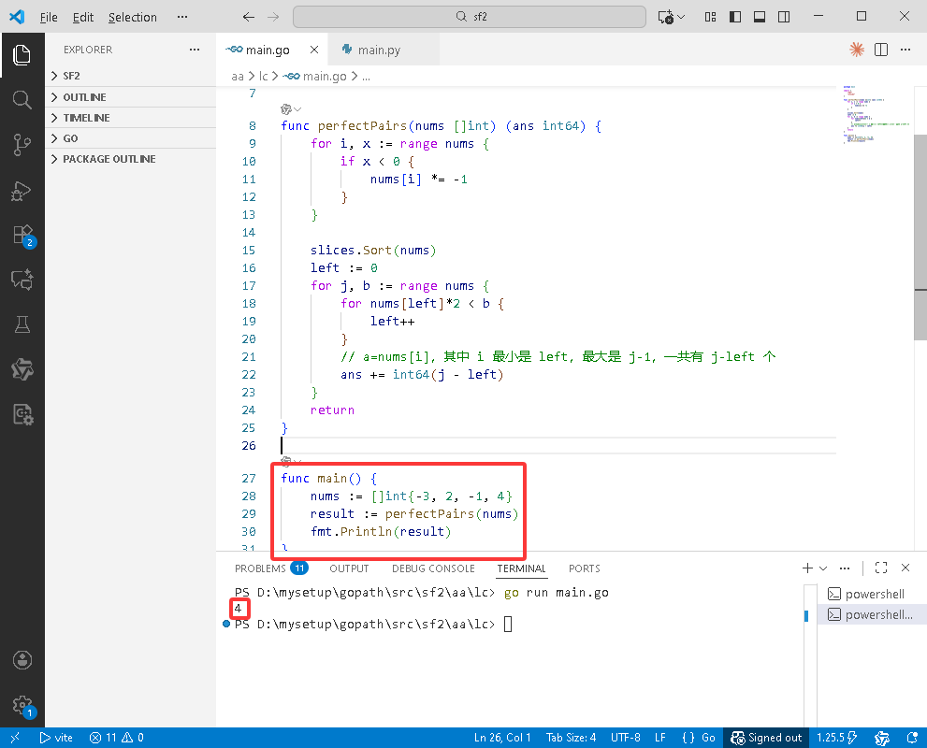Open the Explorer view in the activity bar
Screen dimensions: 927x748
point(22,55)
